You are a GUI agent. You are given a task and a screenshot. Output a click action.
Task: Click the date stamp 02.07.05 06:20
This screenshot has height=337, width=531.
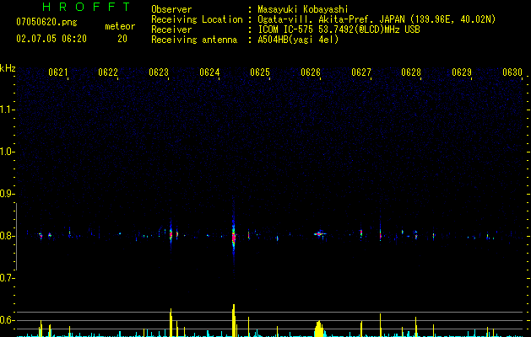tap(51, 39)
